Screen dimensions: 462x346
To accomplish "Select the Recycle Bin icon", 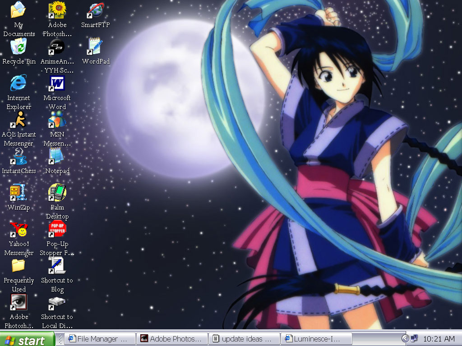I will point(18,46).
